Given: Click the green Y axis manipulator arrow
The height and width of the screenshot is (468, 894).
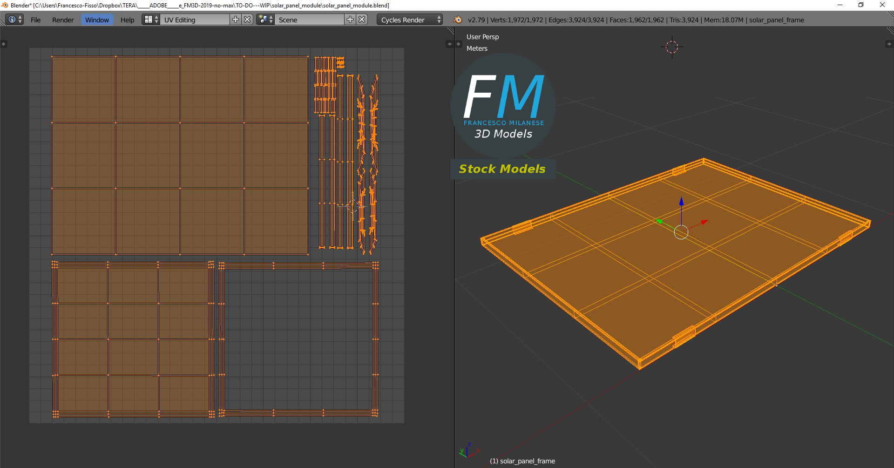Looking at the screenshot, I should [659, 221].
